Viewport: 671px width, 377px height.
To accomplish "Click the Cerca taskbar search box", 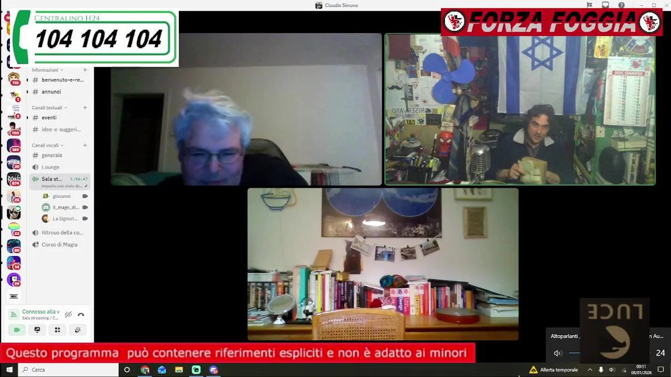I will pos(69,370).
